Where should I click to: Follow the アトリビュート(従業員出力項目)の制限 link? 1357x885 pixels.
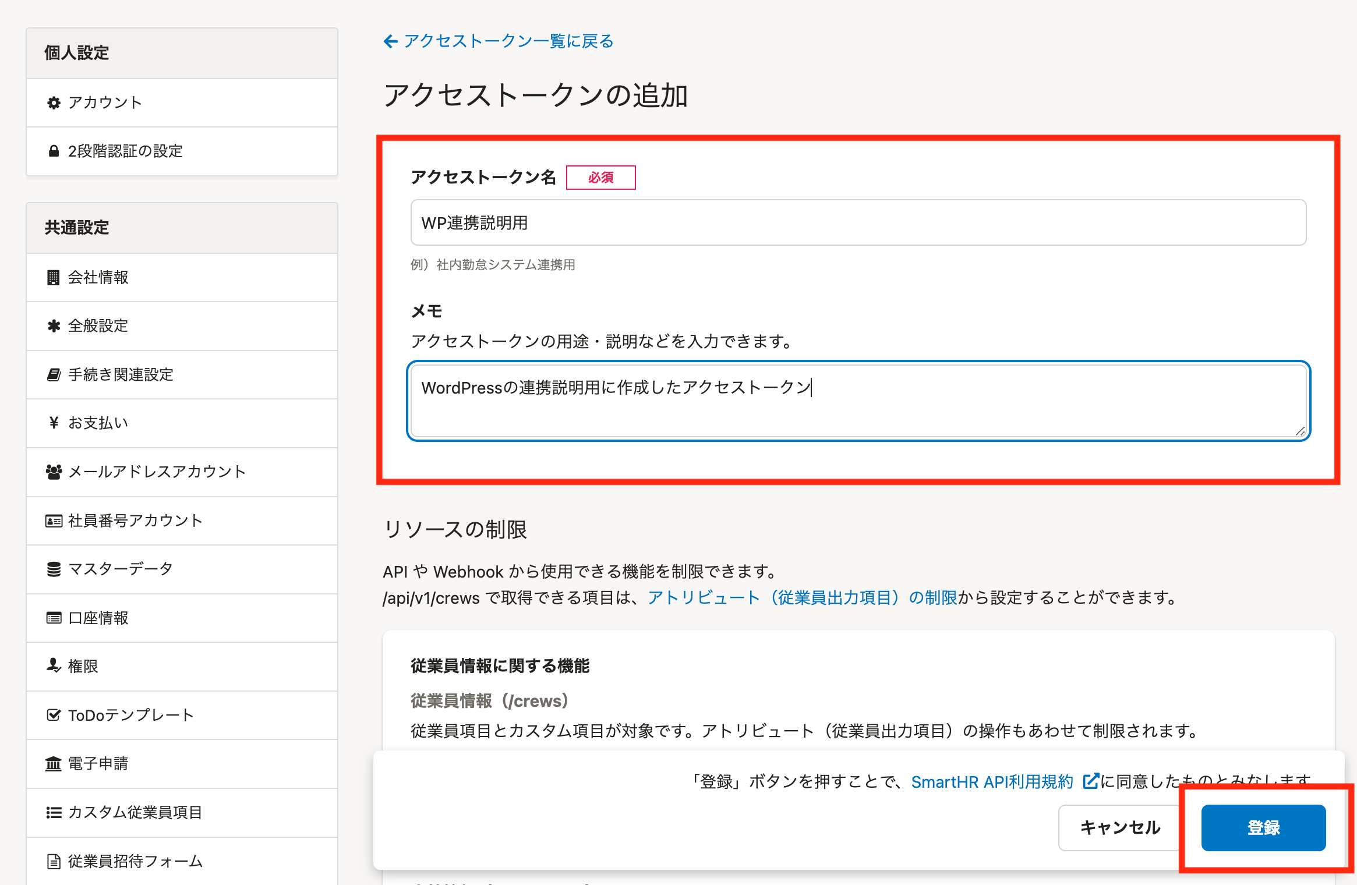802,598
